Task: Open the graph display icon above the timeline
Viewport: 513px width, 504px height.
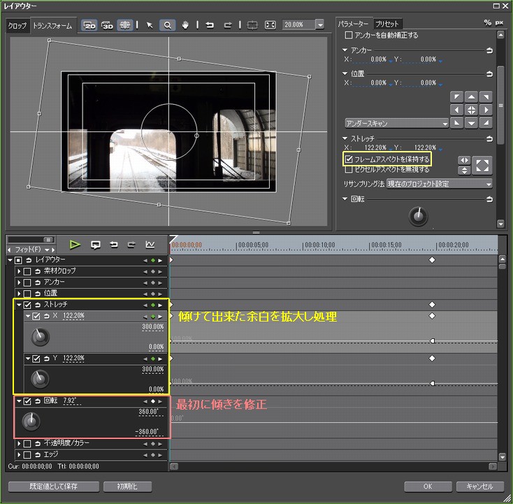Action: pos(150,245)
